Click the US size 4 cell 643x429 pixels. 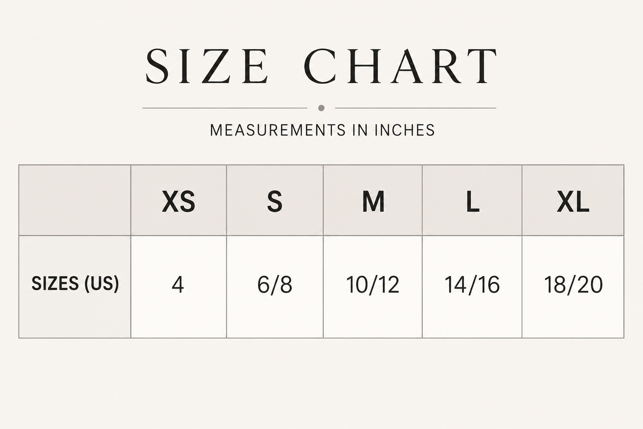(x=178, y=286)
